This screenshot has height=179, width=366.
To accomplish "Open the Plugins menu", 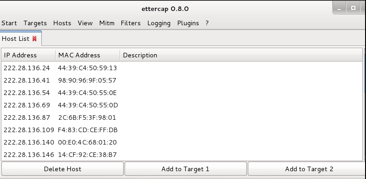I will tap(188, 23).
